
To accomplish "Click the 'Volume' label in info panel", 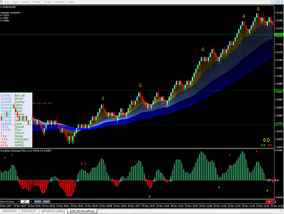I will point(20,133).
